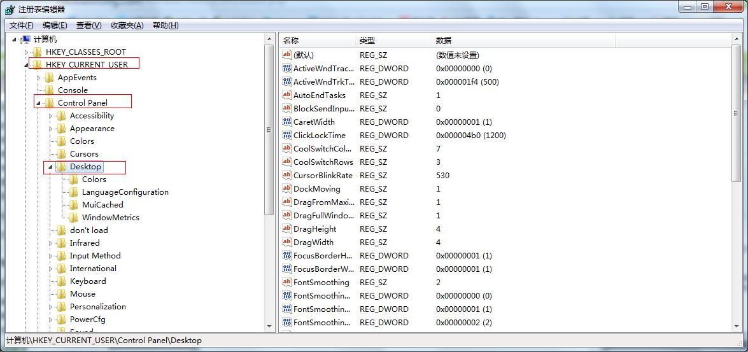Click the Registry Editor title bar icon
Screen dimensions: 748x352
[x=10, y=9]
